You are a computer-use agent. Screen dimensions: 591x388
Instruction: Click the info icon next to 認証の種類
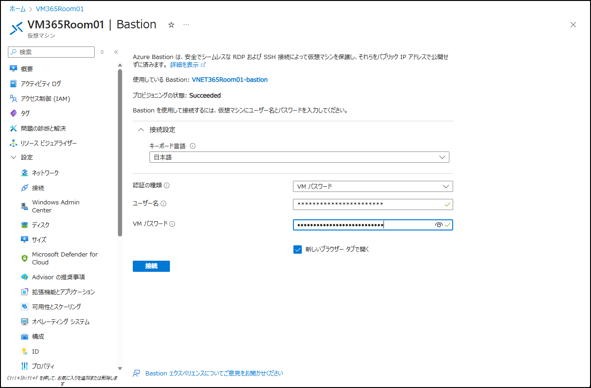click(167, 185)
